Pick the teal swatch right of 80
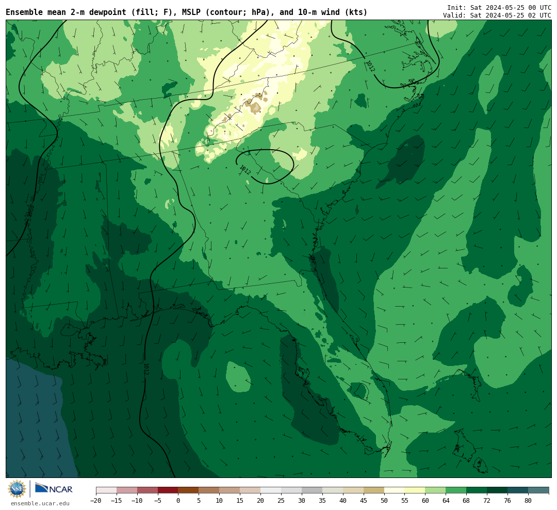557x510 pixels. pyautogui.click(x=538, y=490)
